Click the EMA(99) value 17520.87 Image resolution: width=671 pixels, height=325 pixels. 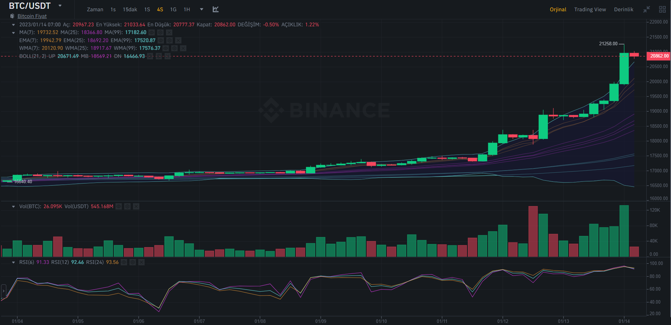click(145, 40)
